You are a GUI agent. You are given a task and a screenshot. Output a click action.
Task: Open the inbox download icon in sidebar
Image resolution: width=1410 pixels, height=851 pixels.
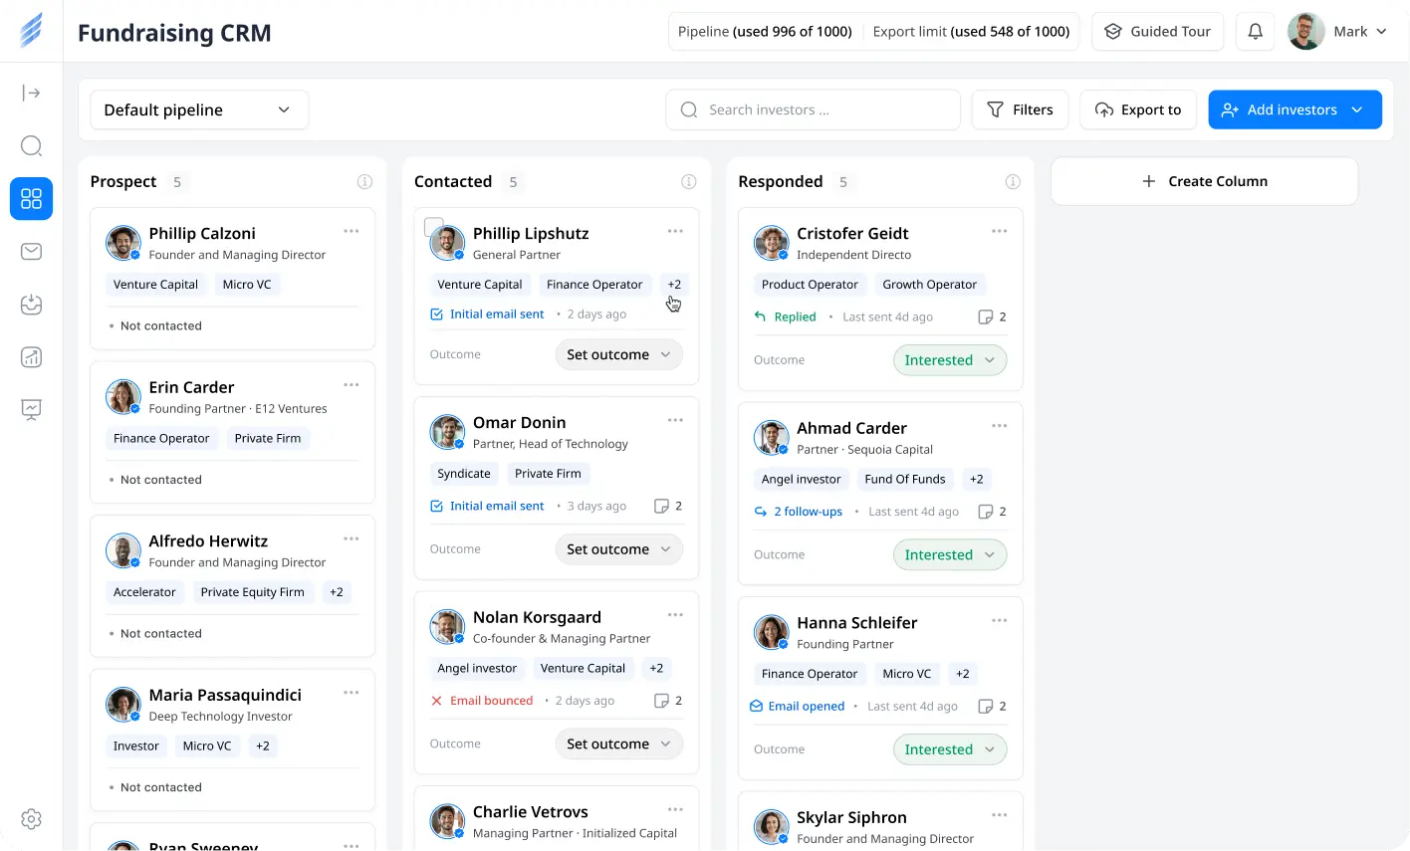click(x=31, y=305)
